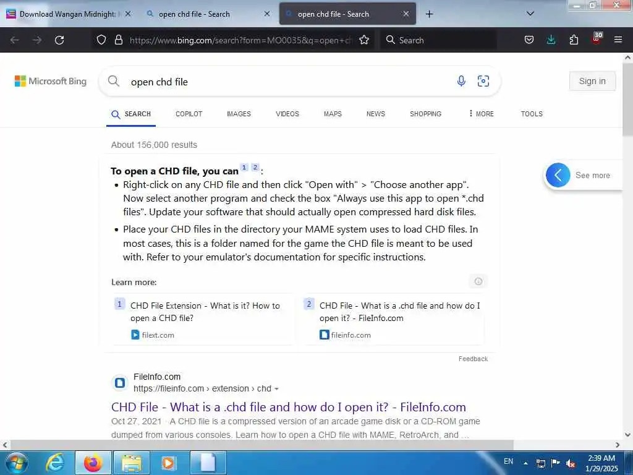
Task: Bookmark this page with the star icon
Action: pyautogui.click(x=364, y=40)
